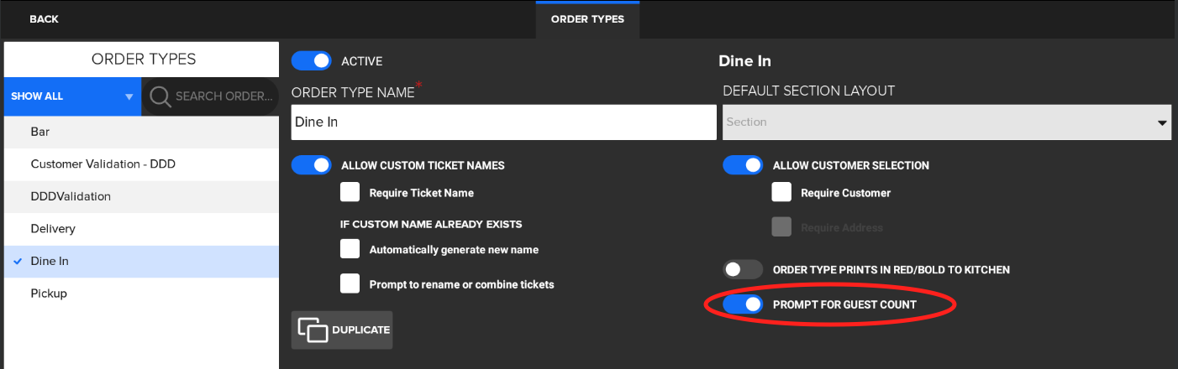Toggle the Active switch off
Screen dimensions: 1178x369
(312, 61)
